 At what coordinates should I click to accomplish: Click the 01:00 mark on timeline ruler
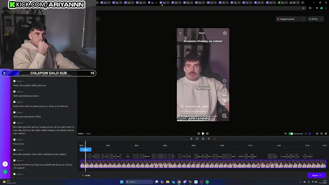(222, 145)
